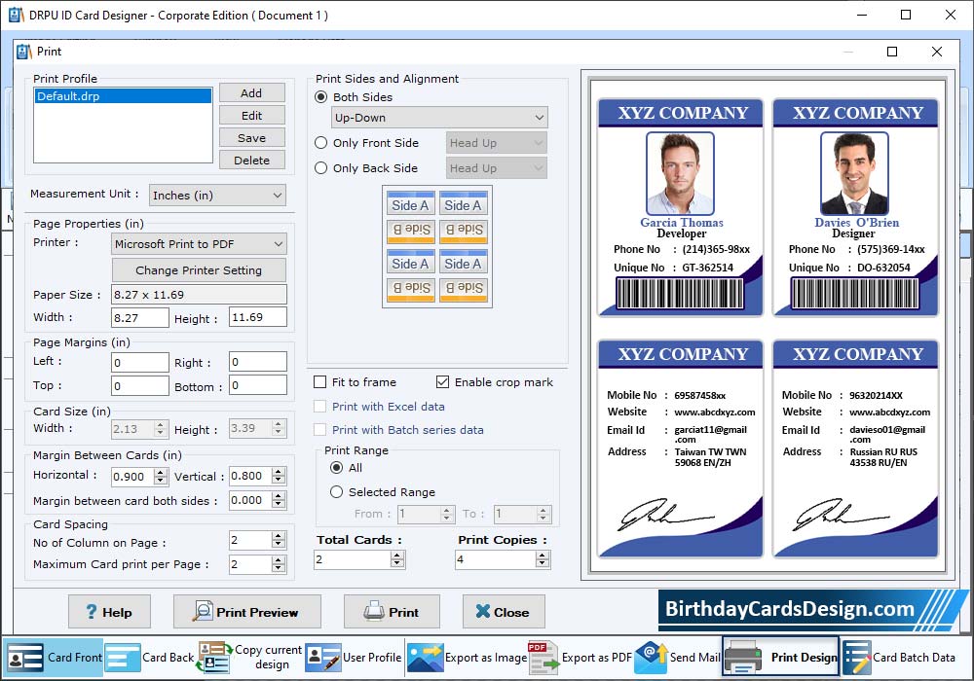Choose the All print range radio

click(337, 468)
